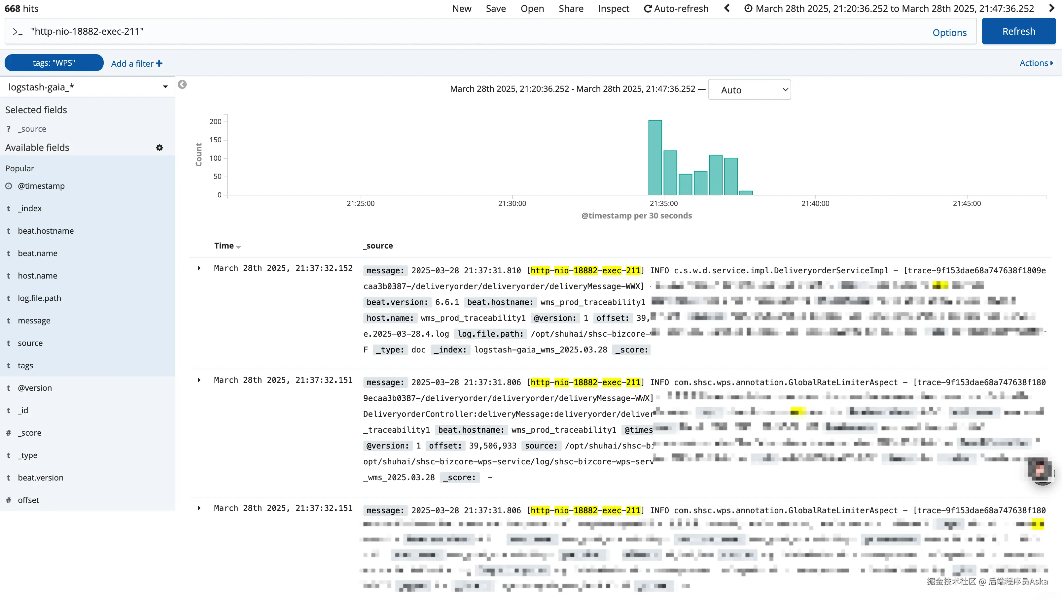Click the tallest histogram bar at 21:35
1062x600 pixels.
point(655,157)
